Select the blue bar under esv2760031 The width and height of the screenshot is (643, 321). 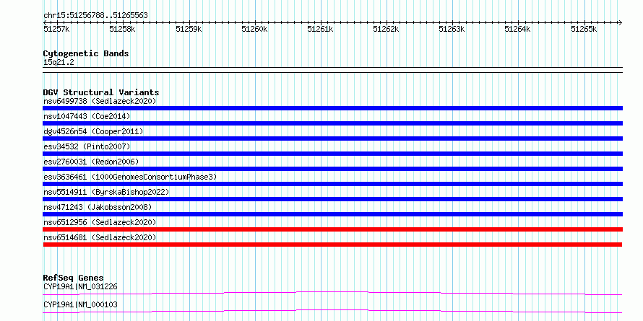tap(332, 169)
